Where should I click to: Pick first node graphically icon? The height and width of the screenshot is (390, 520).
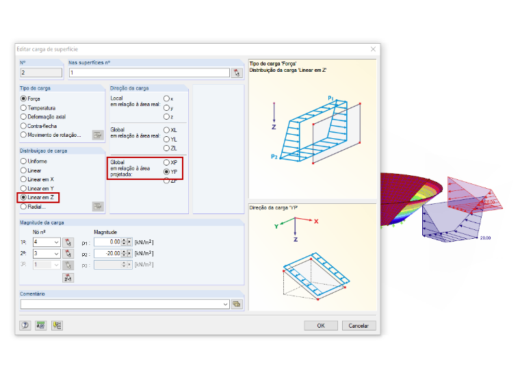point(68,242)
